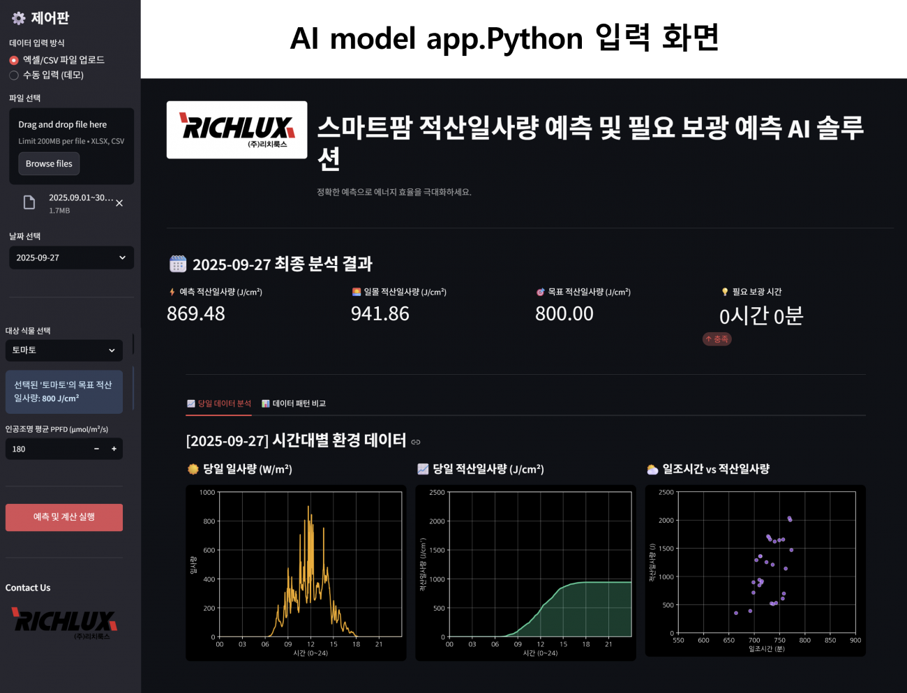
Task: Click the calendar icon beside 최종 분석 결과
Action: point(178,264)
